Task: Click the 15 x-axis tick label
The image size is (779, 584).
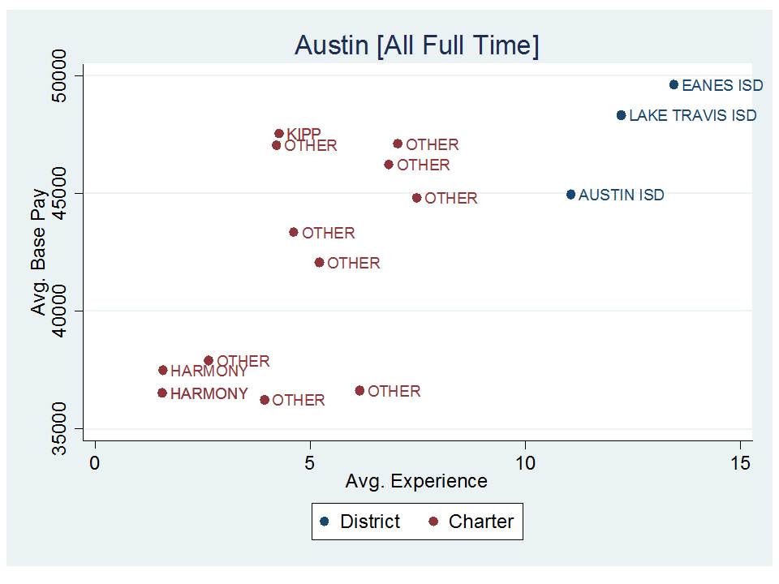Action: (x=740, y=462)
